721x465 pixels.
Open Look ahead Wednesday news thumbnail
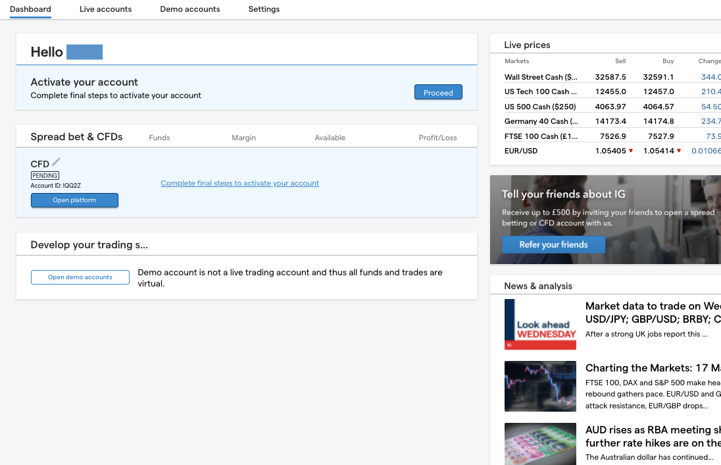point(540,324)
